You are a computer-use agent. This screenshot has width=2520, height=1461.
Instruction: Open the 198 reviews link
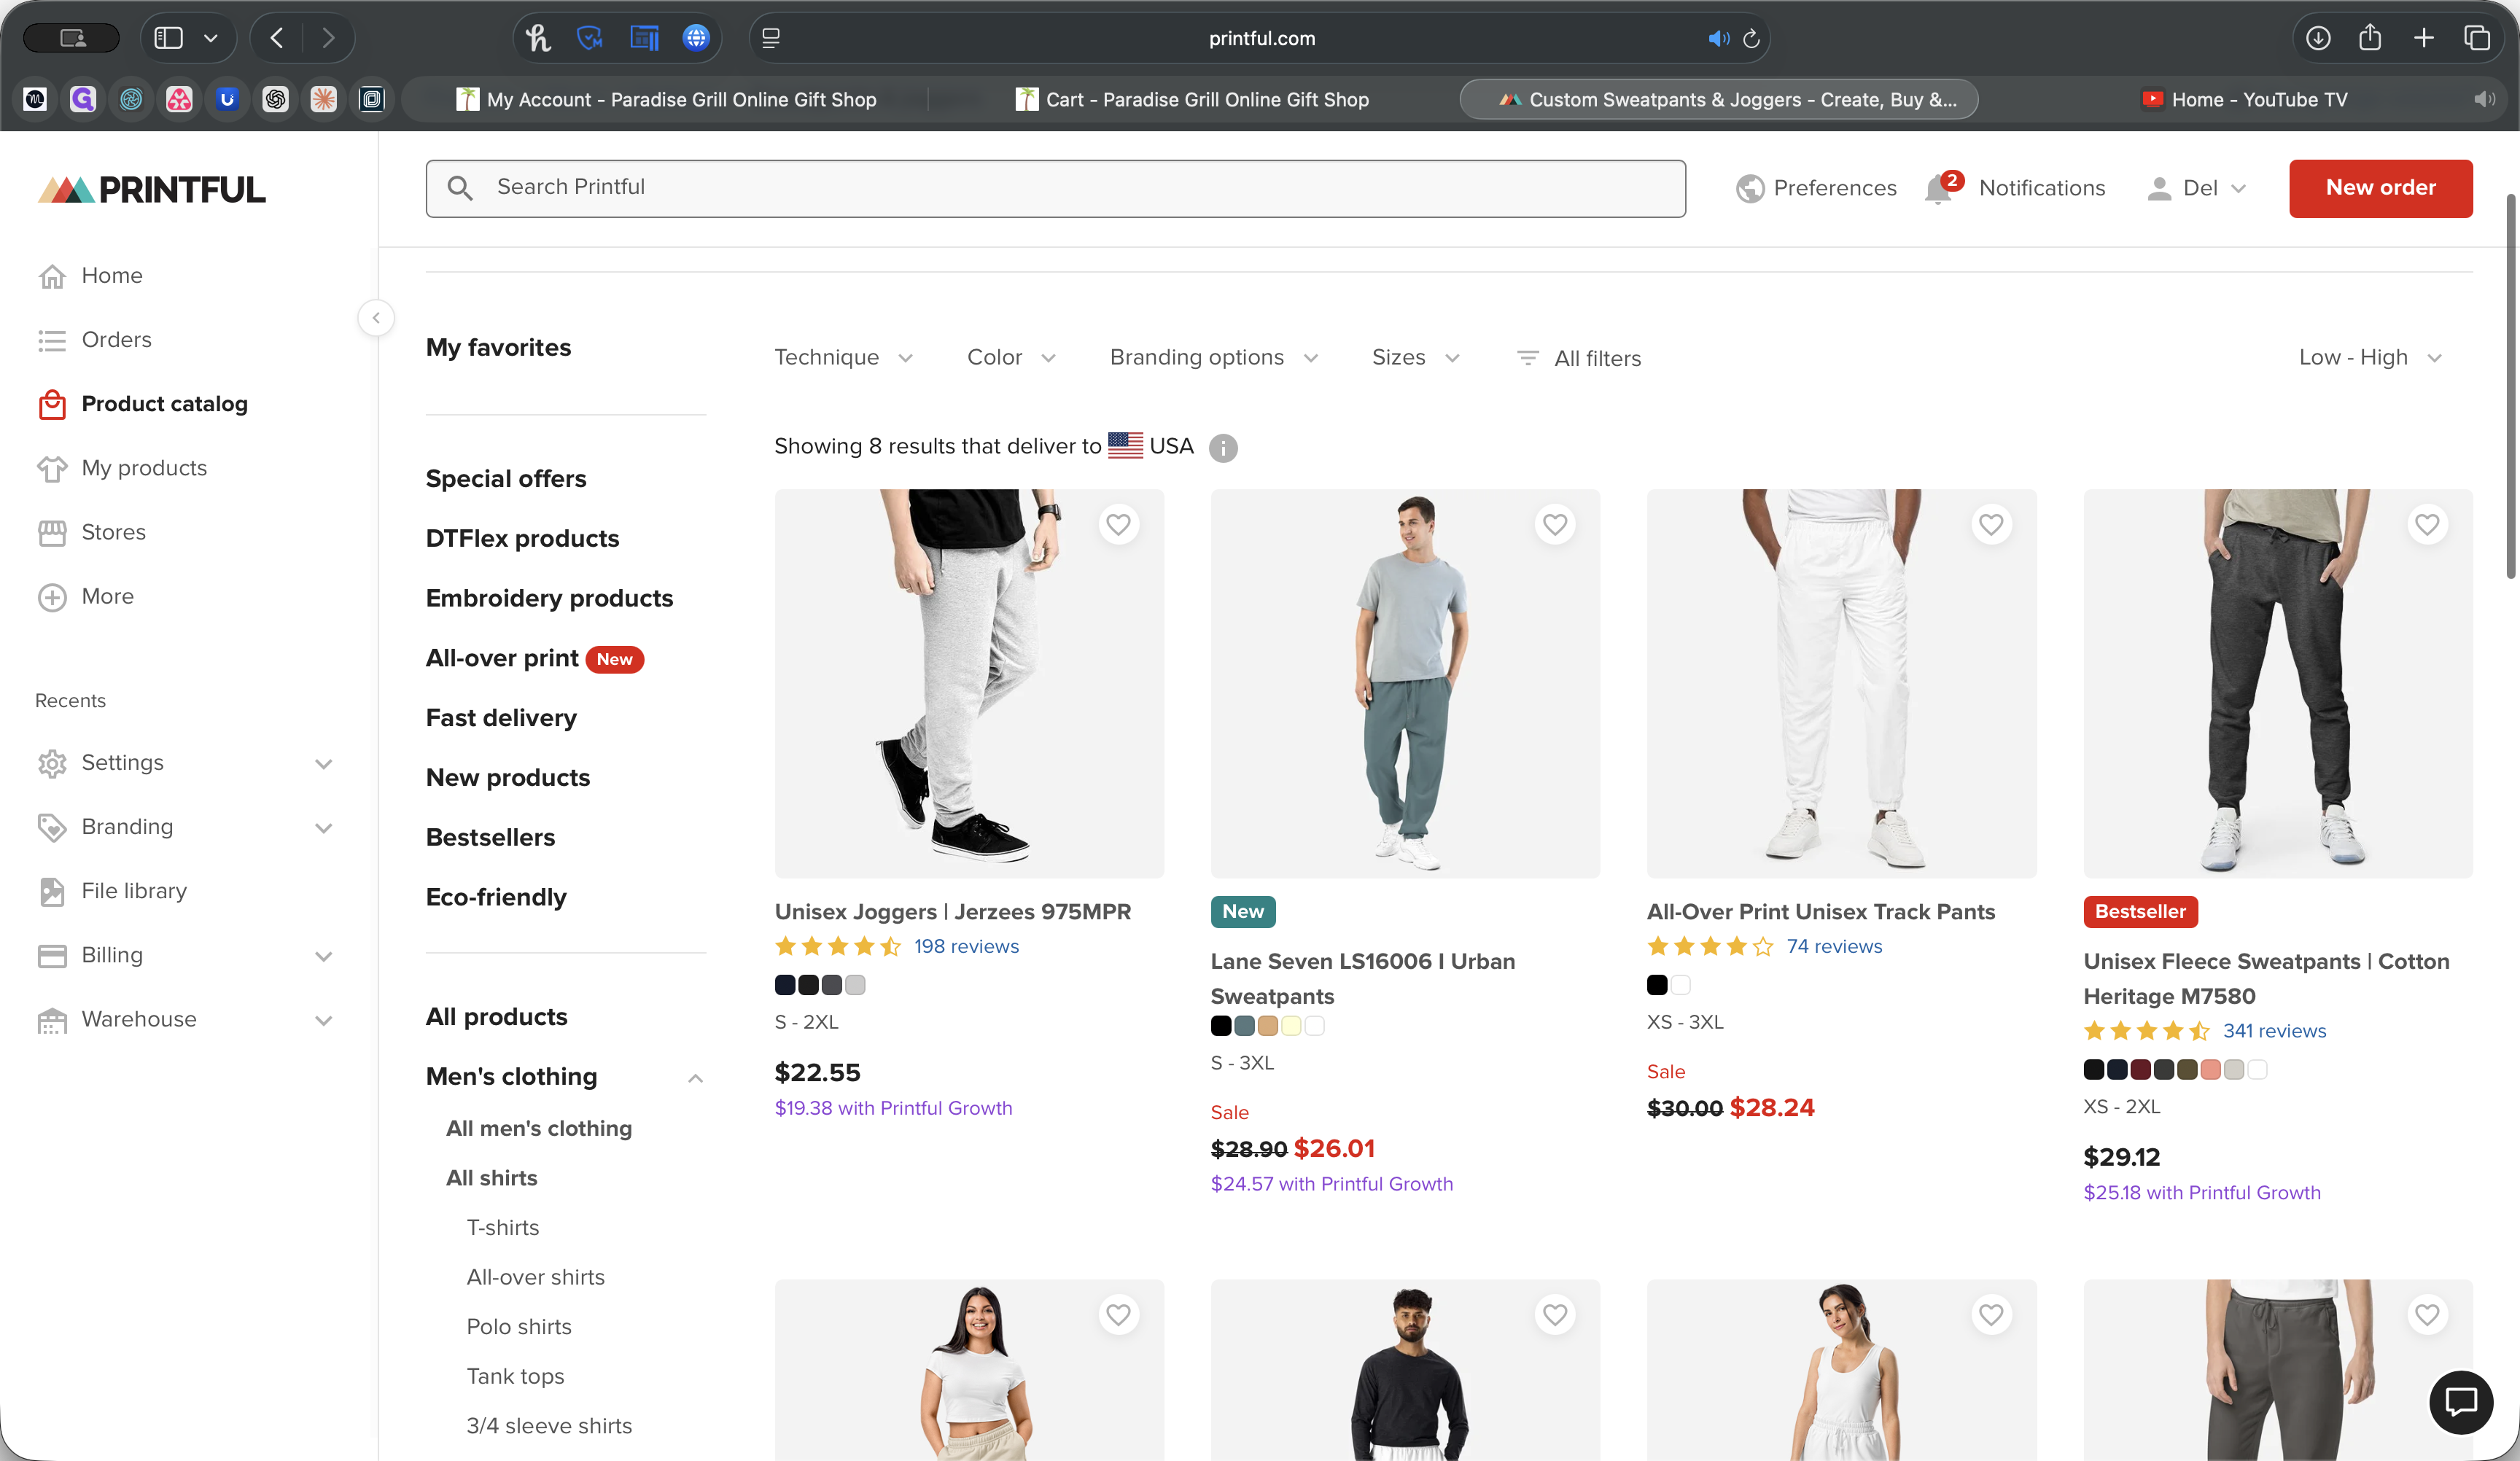(x=966, y=946)
